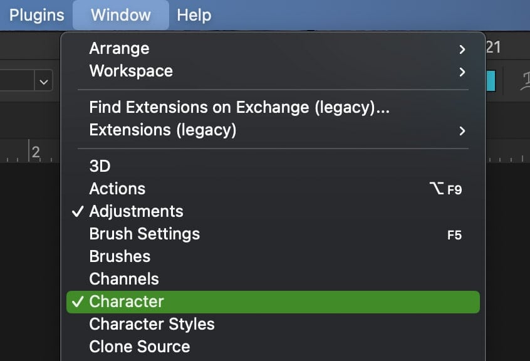Show the Channels panel
This screenshot has width=530, height=361.
(124, 279)
